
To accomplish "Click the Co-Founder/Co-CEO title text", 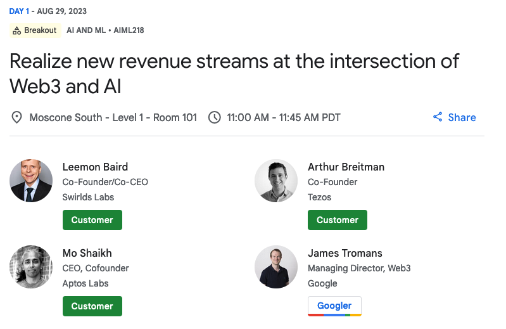I will (x=105, y=182).
